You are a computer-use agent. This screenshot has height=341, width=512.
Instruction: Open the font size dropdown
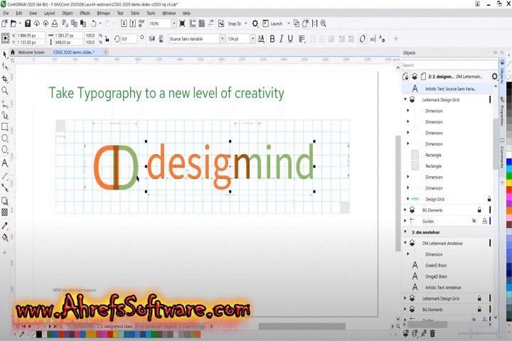tap(252, 39)
